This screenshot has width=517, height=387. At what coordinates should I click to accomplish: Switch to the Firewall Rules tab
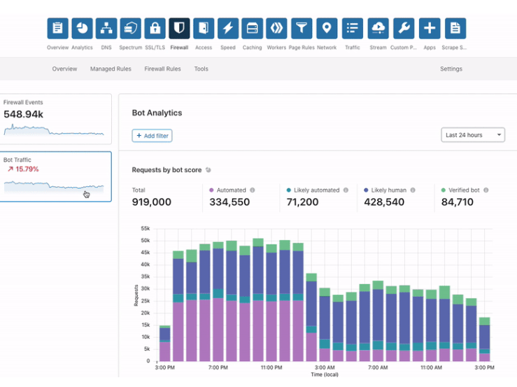[162, 69]
